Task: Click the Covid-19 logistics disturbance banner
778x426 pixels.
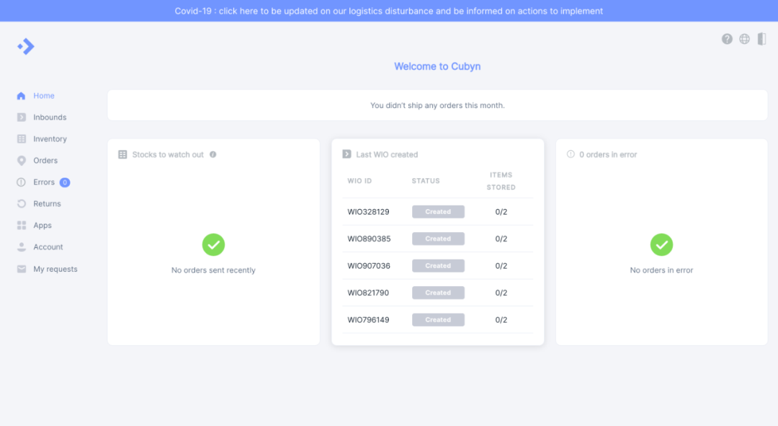Action: (389, 11)
